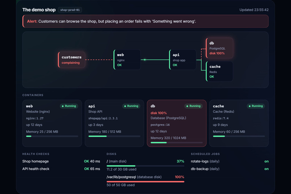Click '11.2 of 30 GB used' text
The width and height of the screenshot is (291, 194).
pyautogui.click(x=122, y=169)
